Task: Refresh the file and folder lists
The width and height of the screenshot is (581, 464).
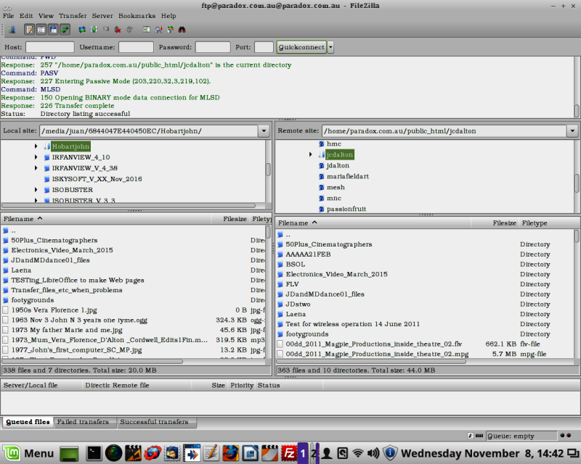Action: coord(82,30)
